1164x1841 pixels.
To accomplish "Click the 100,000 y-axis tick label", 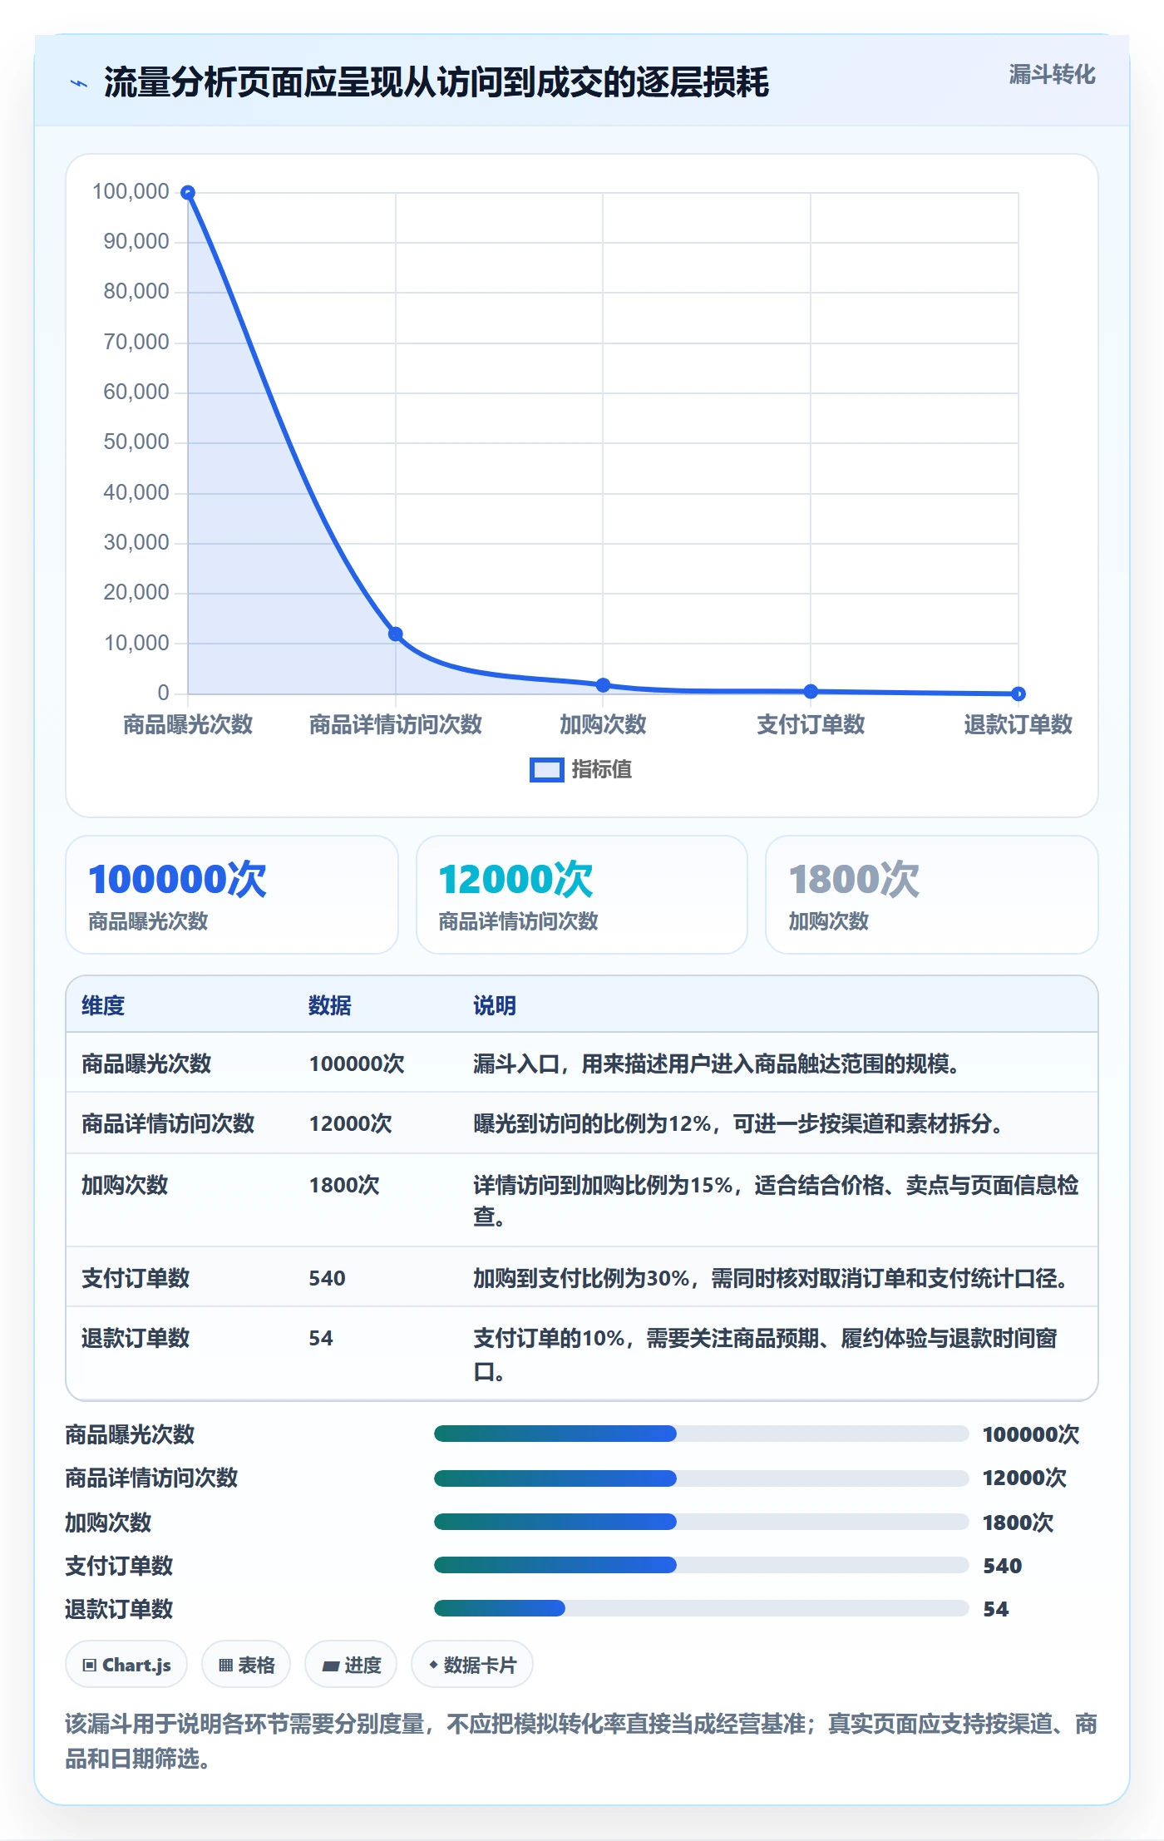I will tap(131, 191).
